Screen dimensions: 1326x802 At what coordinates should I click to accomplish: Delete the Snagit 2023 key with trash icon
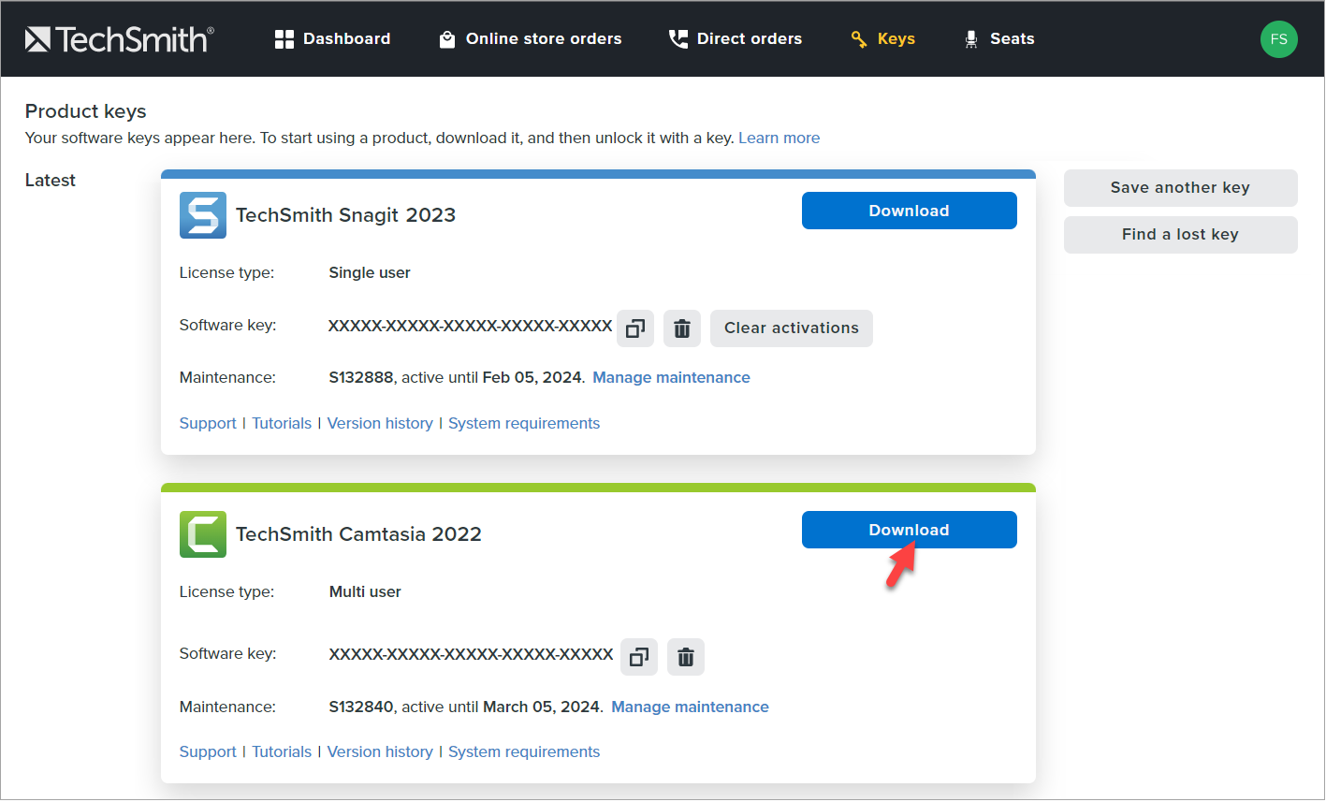click(x=682, y=328)
